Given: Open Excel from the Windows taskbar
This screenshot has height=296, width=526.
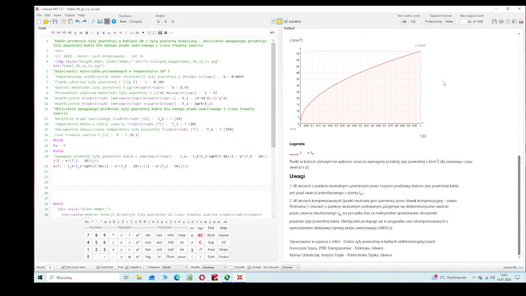Looking at the screenshot, I should (189, 277).
